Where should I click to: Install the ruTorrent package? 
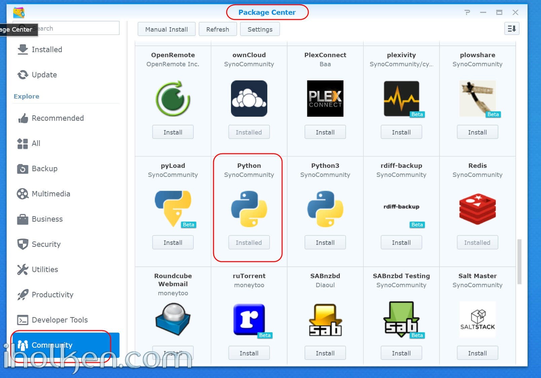pyautogui.click(x=249, y=353)
